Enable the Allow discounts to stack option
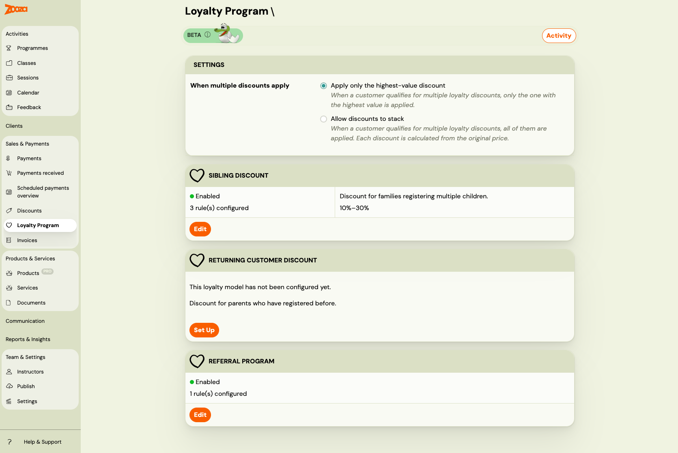Screen dimensions: 678x453 pos(323,119)
